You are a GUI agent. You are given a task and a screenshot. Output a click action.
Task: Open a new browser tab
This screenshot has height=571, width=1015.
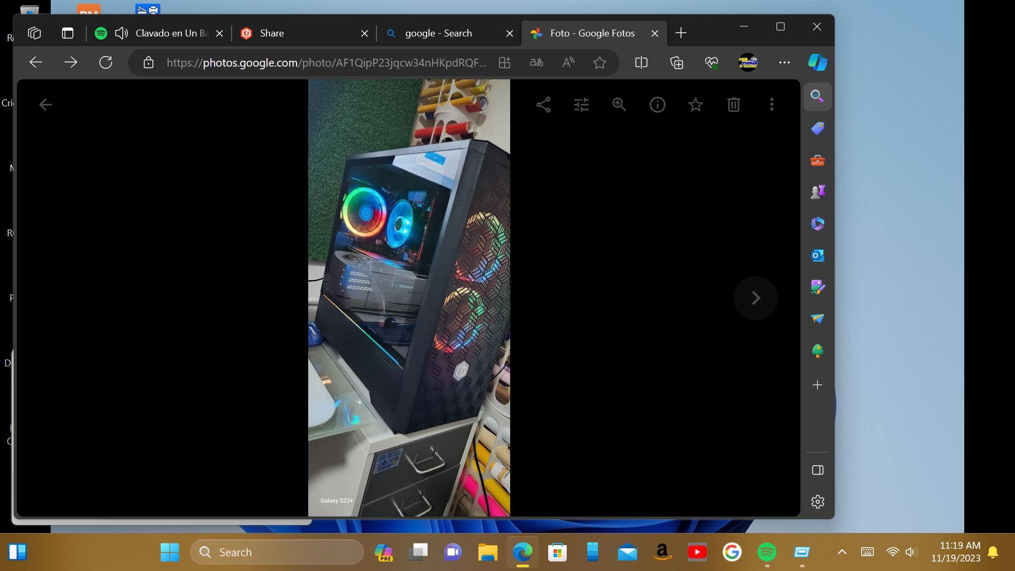(x=681, y=33)
